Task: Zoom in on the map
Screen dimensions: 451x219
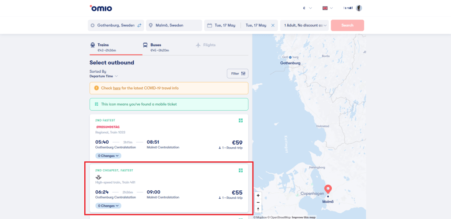Action: [258, 195]
